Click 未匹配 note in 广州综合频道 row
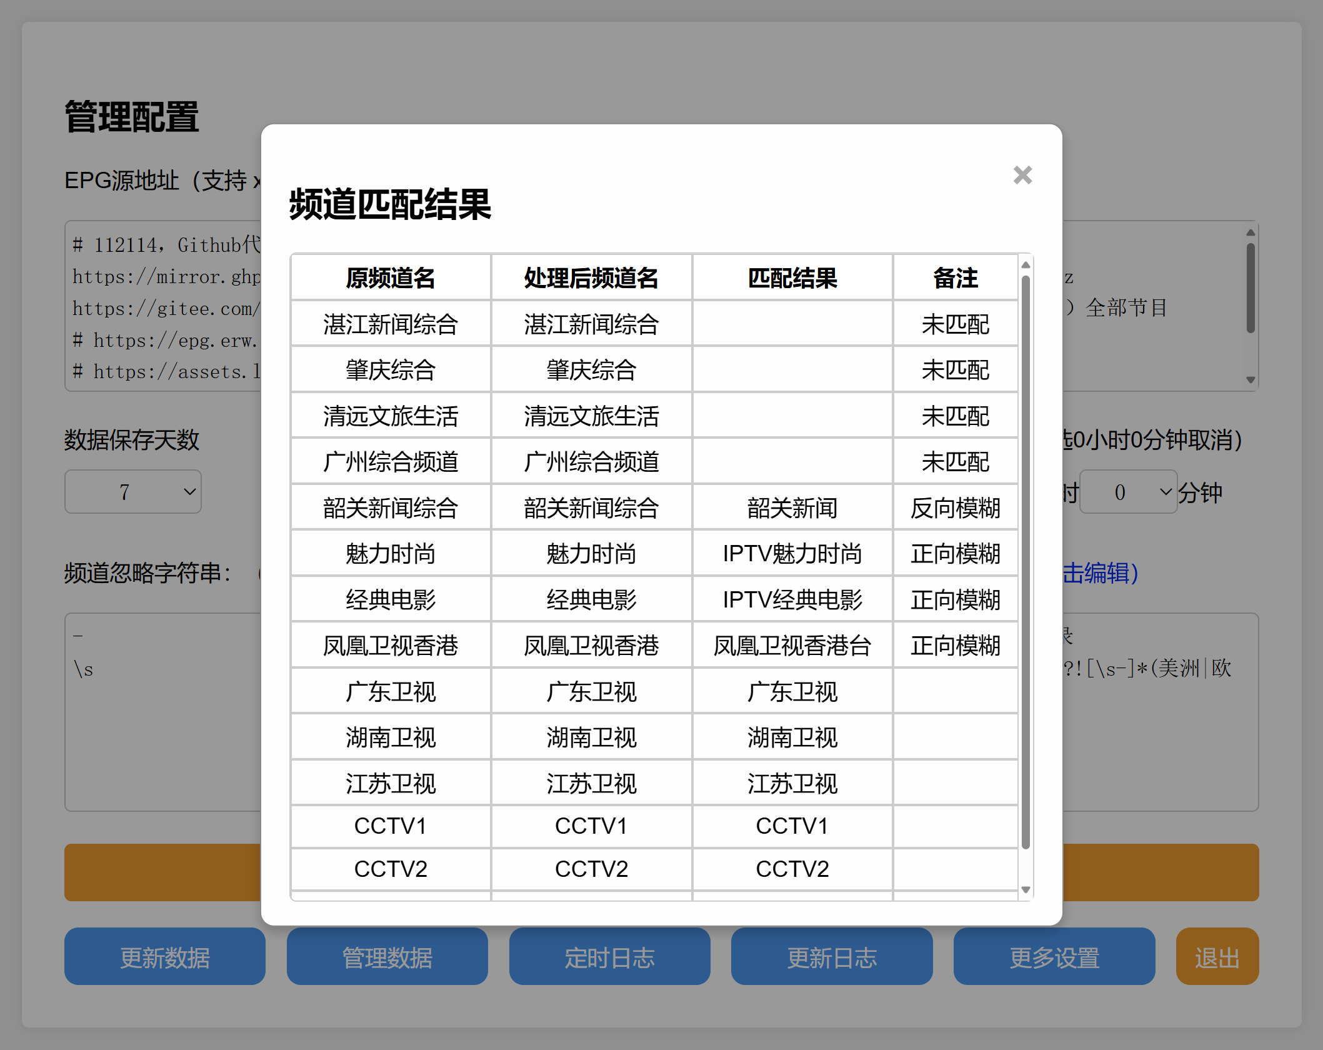Screen dimensions: 1323x1050 click(955, 462)
